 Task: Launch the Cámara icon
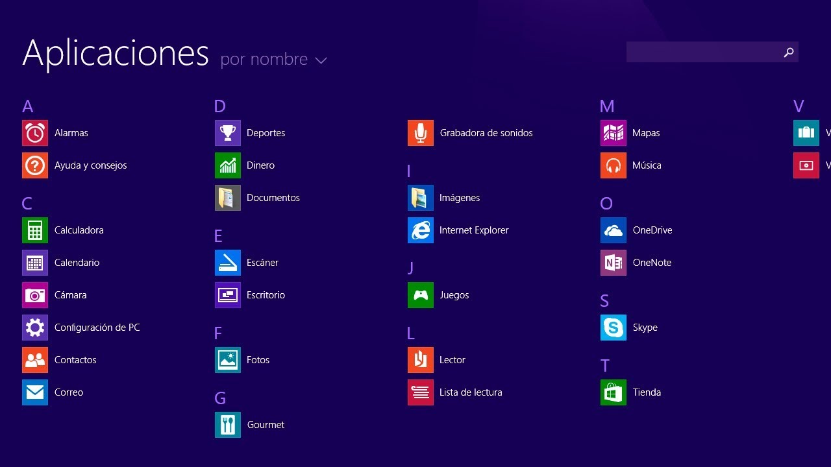click(x=35, y=295)
